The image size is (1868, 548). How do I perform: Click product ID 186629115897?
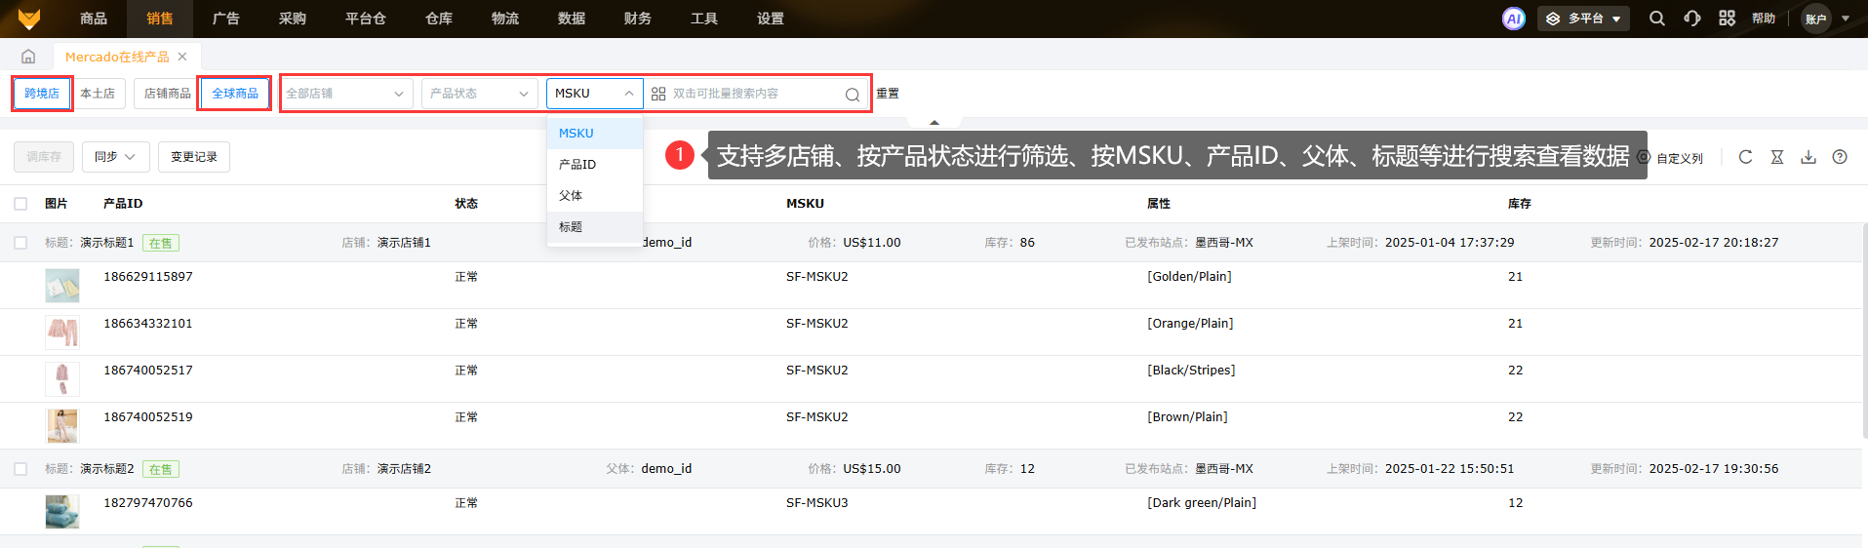coord(148,277)
